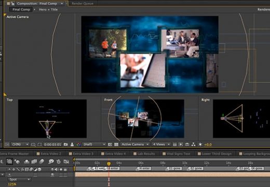
Task: Switch to the Extra Video 3 timeline tab
Action: (x=81, y=154)
